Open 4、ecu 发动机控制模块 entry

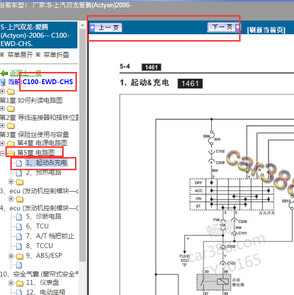39,208
